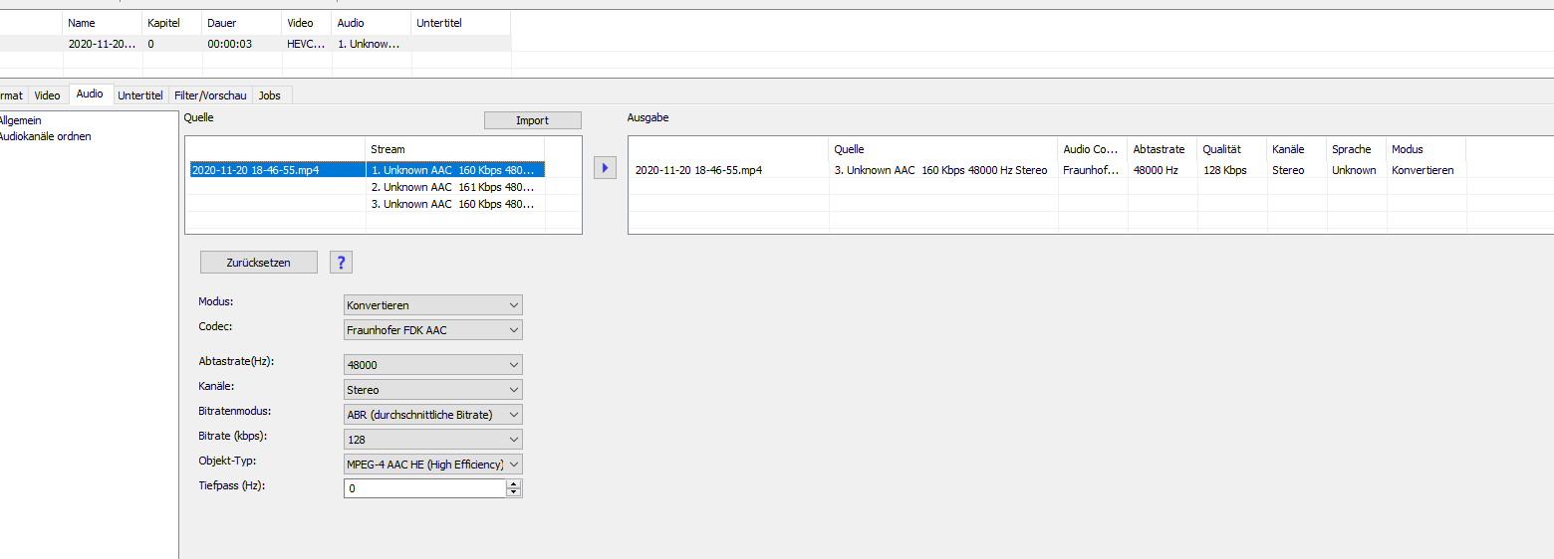Open the Codec dropdown showing Fraunhofer FDK AAC
Image resolution: width=1554 pixels, height=559 pixels.
(433, 330)
